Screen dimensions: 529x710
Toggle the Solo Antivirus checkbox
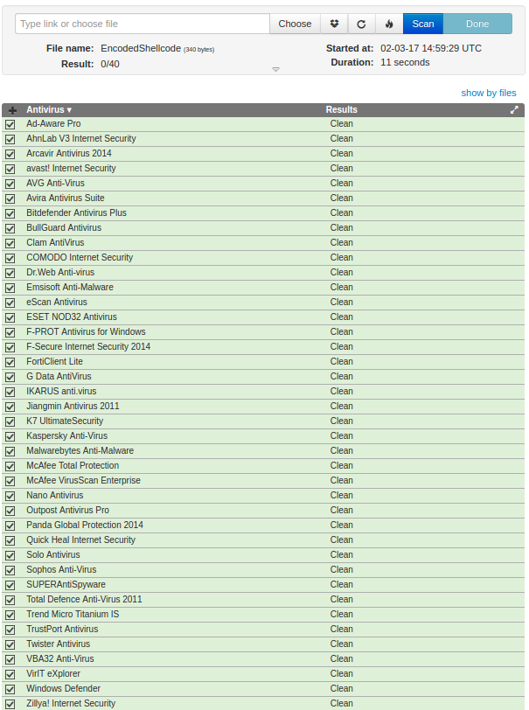click(10, 555)
